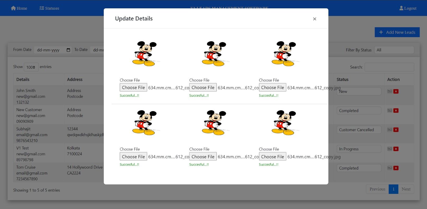
Task: Focus the From Date input field
Action: [53, 50]
